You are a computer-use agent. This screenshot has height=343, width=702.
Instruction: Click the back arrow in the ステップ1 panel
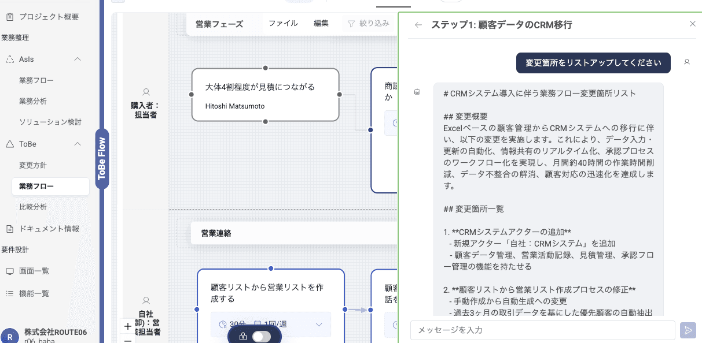coord(418,25)
